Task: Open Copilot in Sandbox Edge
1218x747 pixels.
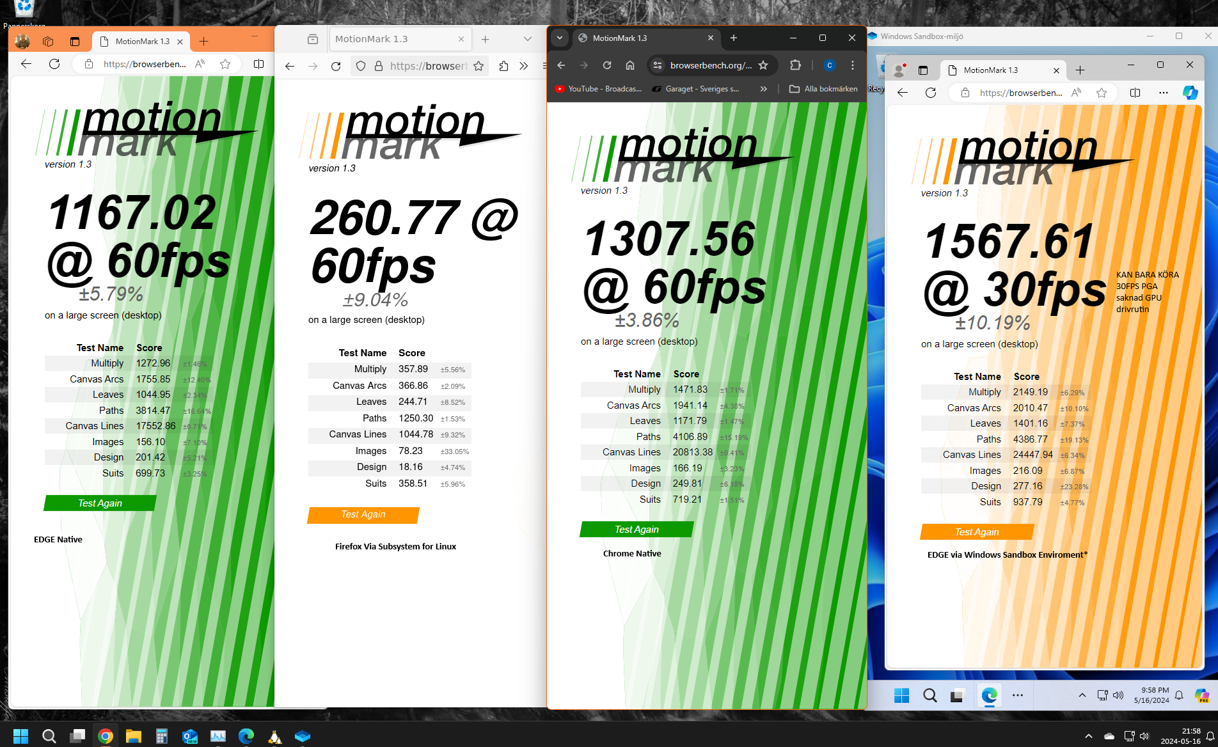Action: (1190, 93)
